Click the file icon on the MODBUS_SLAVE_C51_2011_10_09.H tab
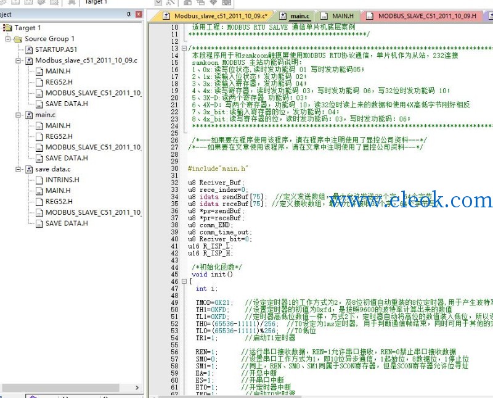This screenshot has width=493, height=398. coord(370,16)
